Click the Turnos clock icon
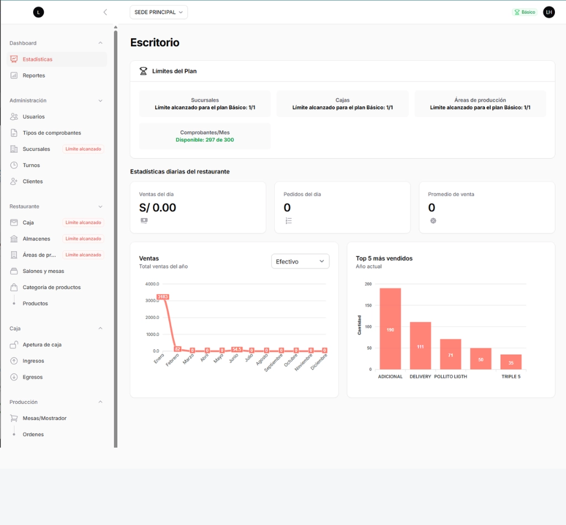 (14, 165)
